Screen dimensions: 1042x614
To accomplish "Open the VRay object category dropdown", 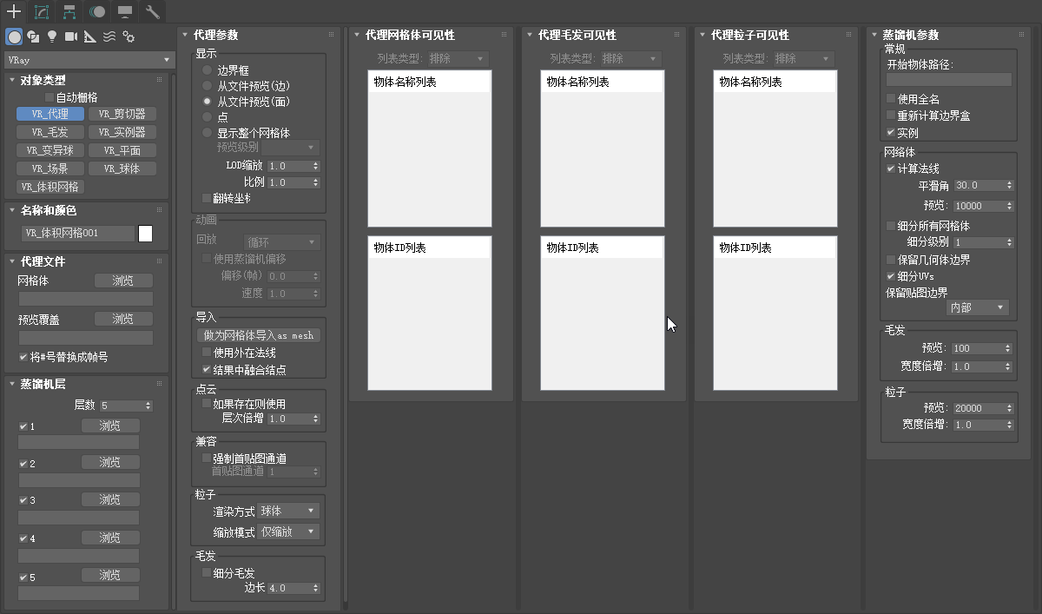I will [89, 60].
